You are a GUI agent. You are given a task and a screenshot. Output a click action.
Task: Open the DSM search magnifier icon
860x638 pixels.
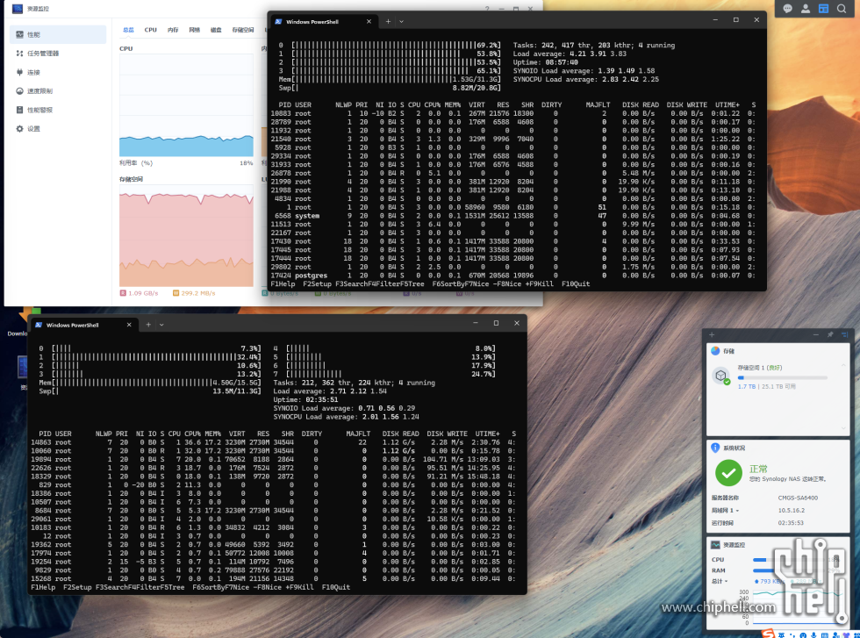coord(842,8)
